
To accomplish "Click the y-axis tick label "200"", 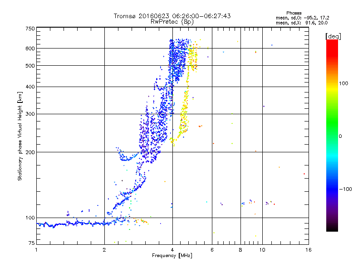I will point(30,152).
